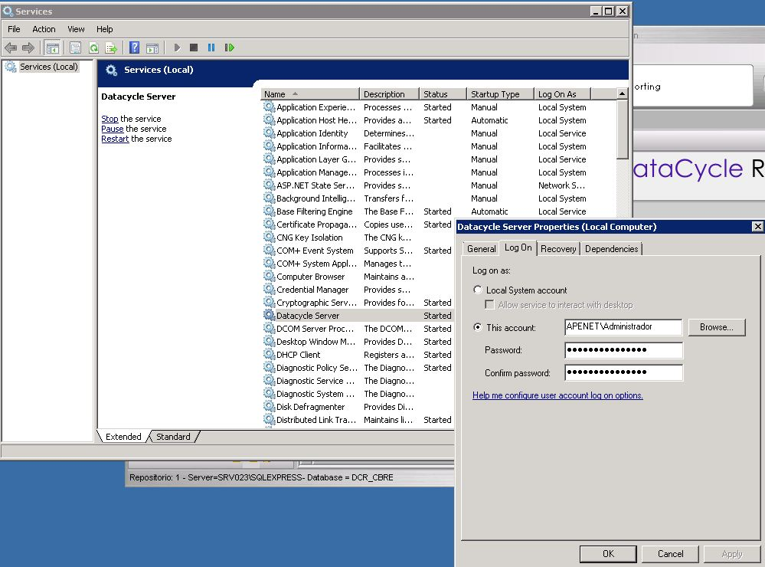Click gear icon of ASP.NET State Service row
The height and width of the screenshot is (567, 765).
[269, 185]
